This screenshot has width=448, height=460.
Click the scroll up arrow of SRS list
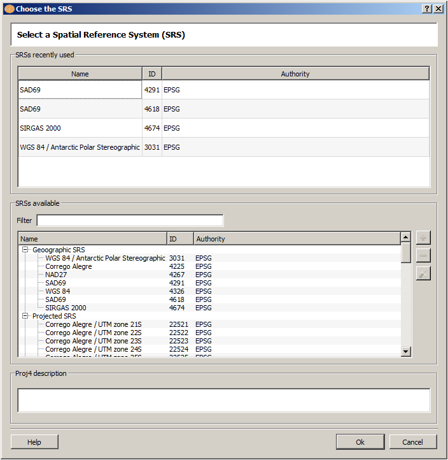tap(405, 237)
